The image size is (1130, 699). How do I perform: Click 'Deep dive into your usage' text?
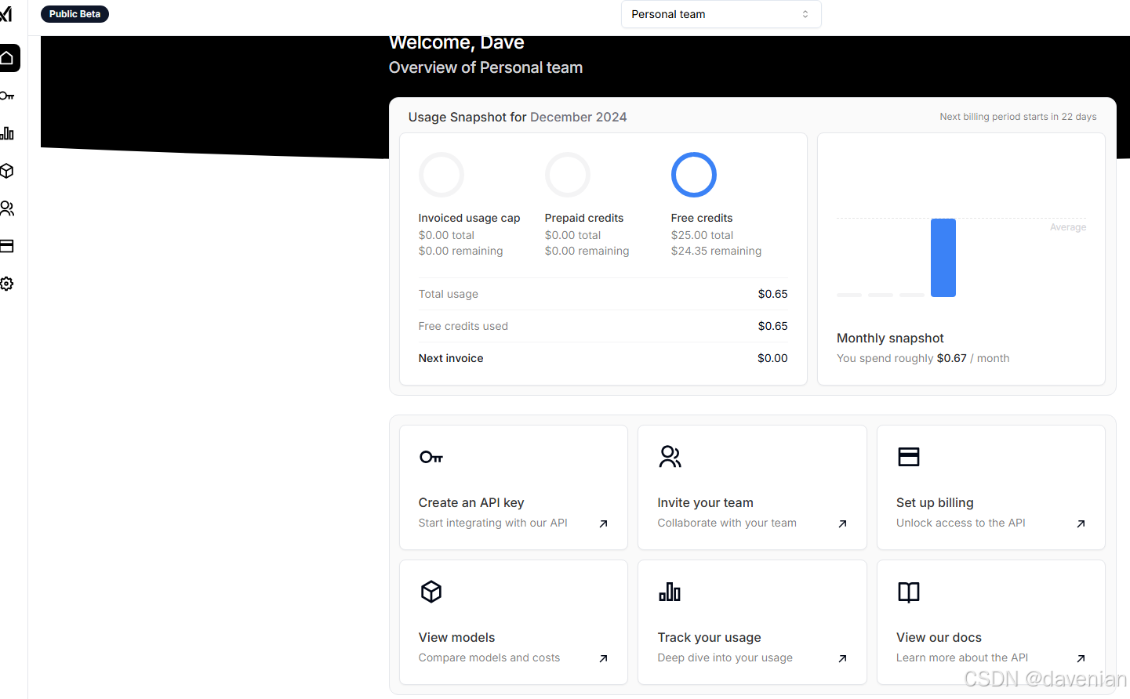pyautogui.click(x=725, y=657)
